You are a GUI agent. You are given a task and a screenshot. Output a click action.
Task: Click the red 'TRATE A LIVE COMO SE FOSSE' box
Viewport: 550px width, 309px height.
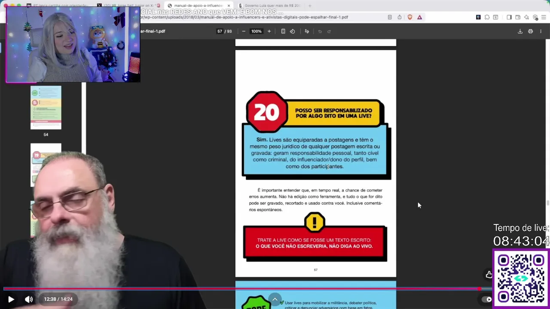point(315,243)
